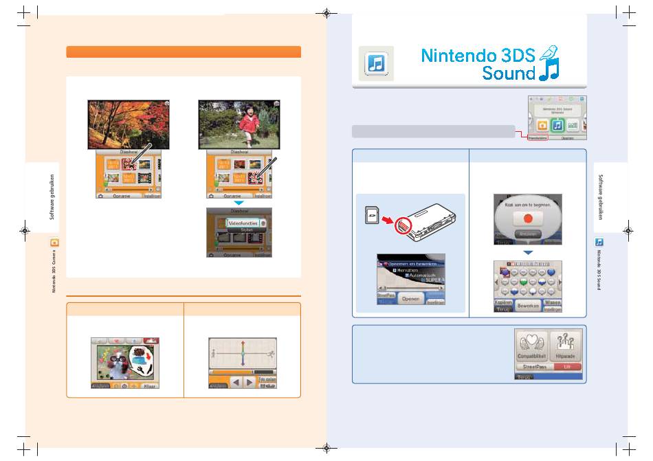Tap Diashow above the running child album

click(239, 153)
